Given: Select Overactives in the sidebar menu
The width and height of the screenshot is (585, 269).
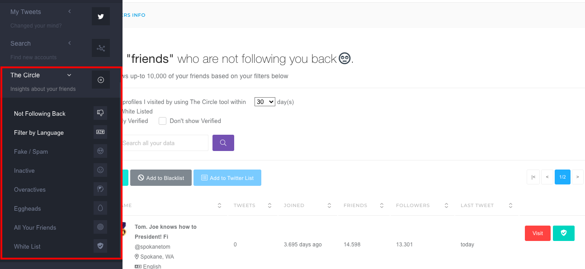Looking at the screenshot, I should click(30, 189).
